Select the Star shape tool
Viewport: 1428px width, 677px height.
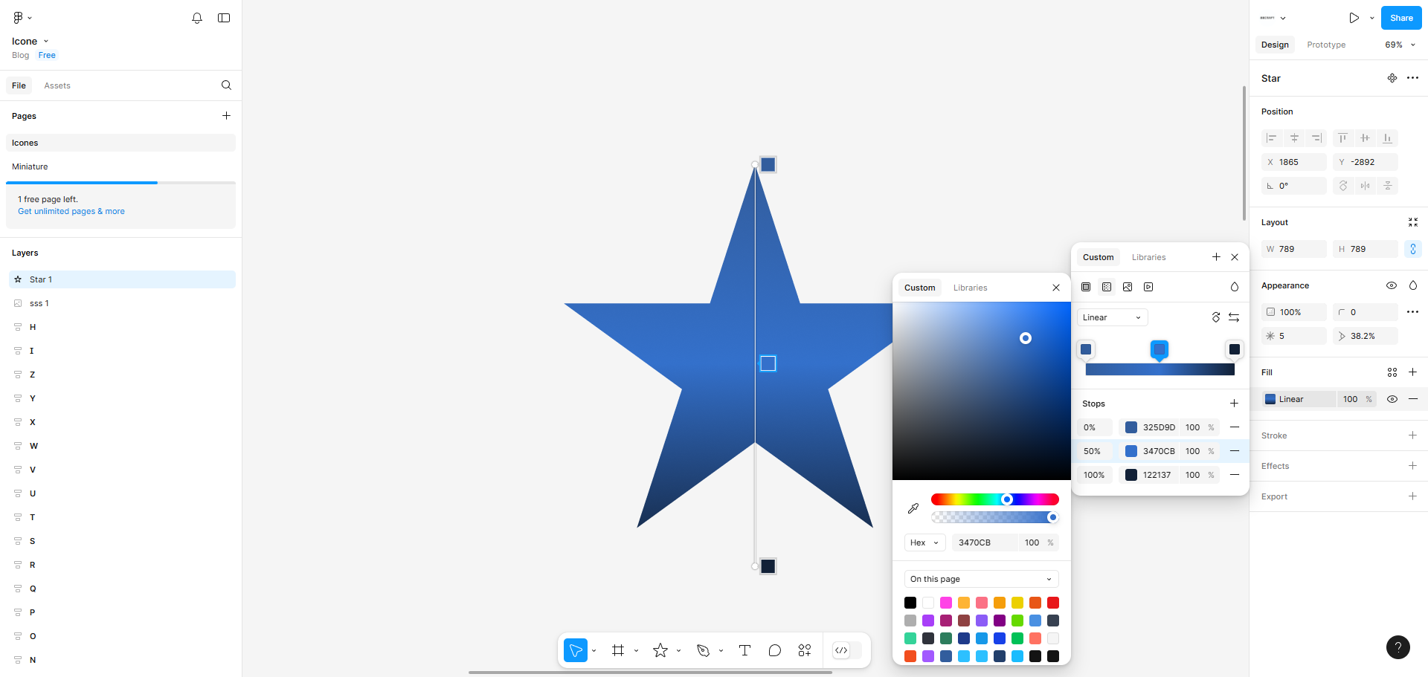(x=660, y=650)
